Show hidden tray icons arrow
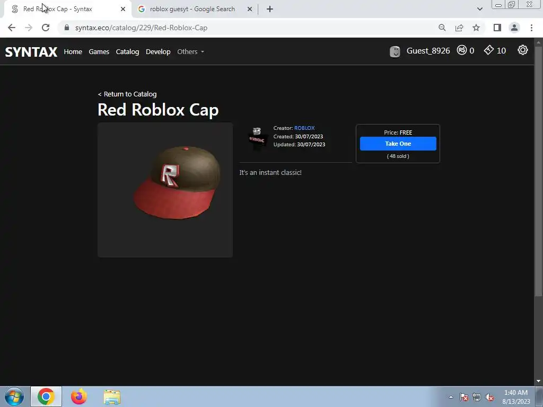 451,397
